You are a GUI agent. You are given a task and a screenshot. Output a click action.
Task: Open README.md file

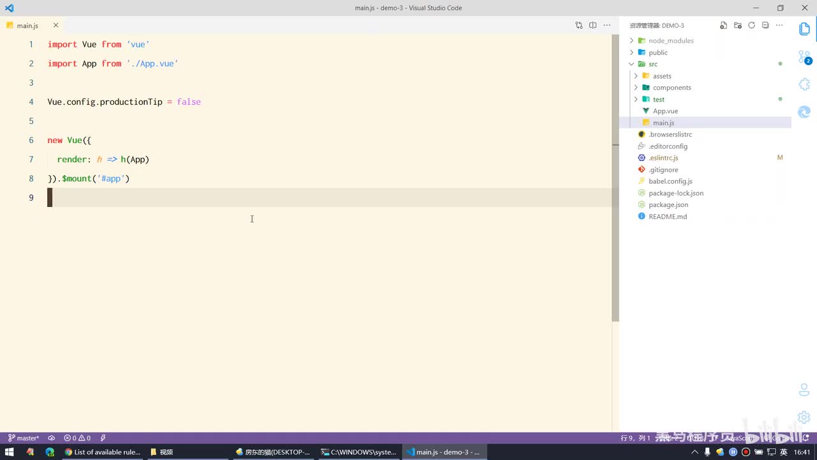(x=705, y=217)
